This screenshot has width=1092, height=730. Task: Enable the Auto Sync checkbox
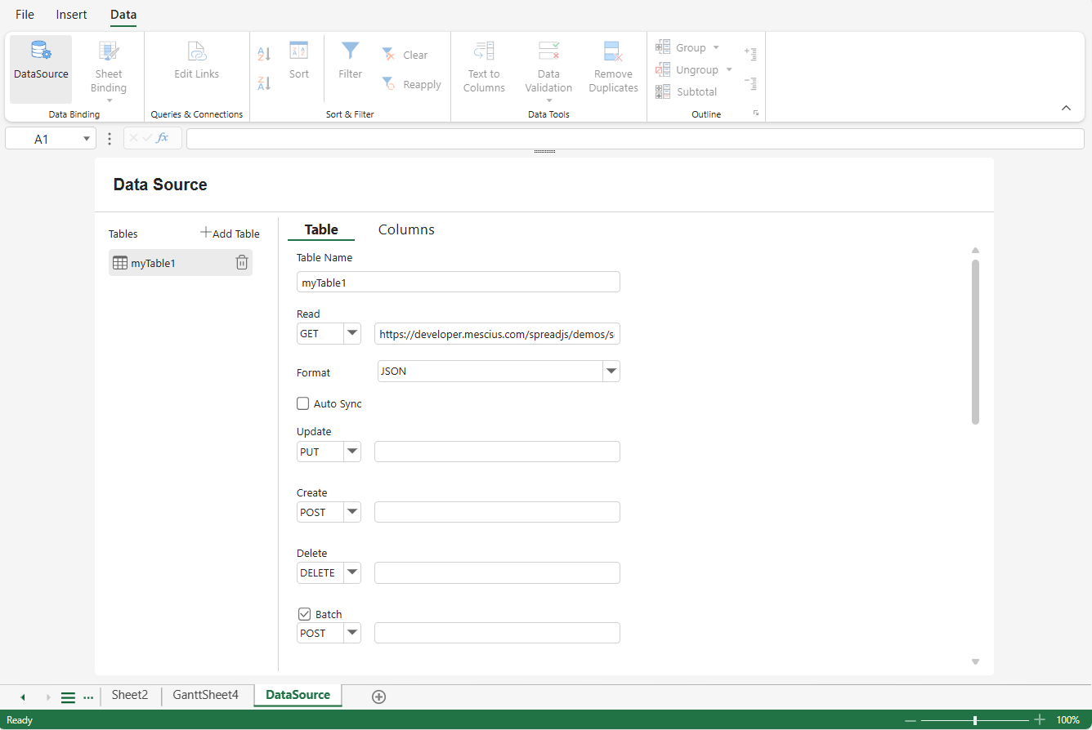pyautogui.click(x=303, y=403)
